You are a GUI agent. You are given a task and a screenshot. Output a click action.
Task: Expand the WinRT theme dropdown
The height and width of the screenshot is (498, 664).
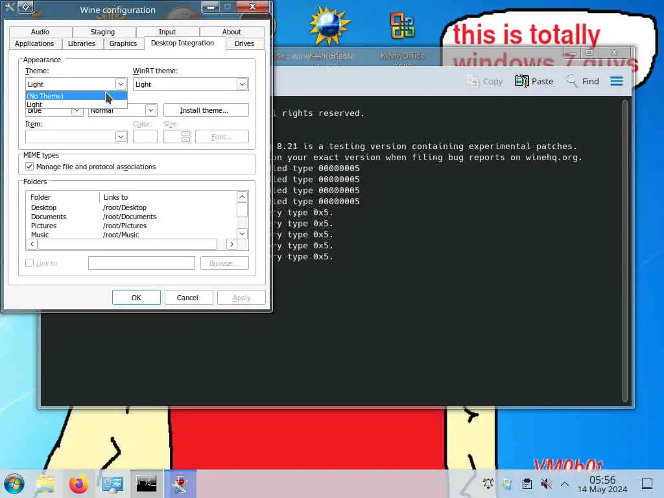point(242,84)
